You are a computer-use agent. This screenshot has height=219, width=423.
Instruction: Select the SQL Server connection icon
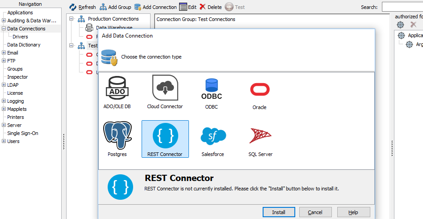coord(260,136)
